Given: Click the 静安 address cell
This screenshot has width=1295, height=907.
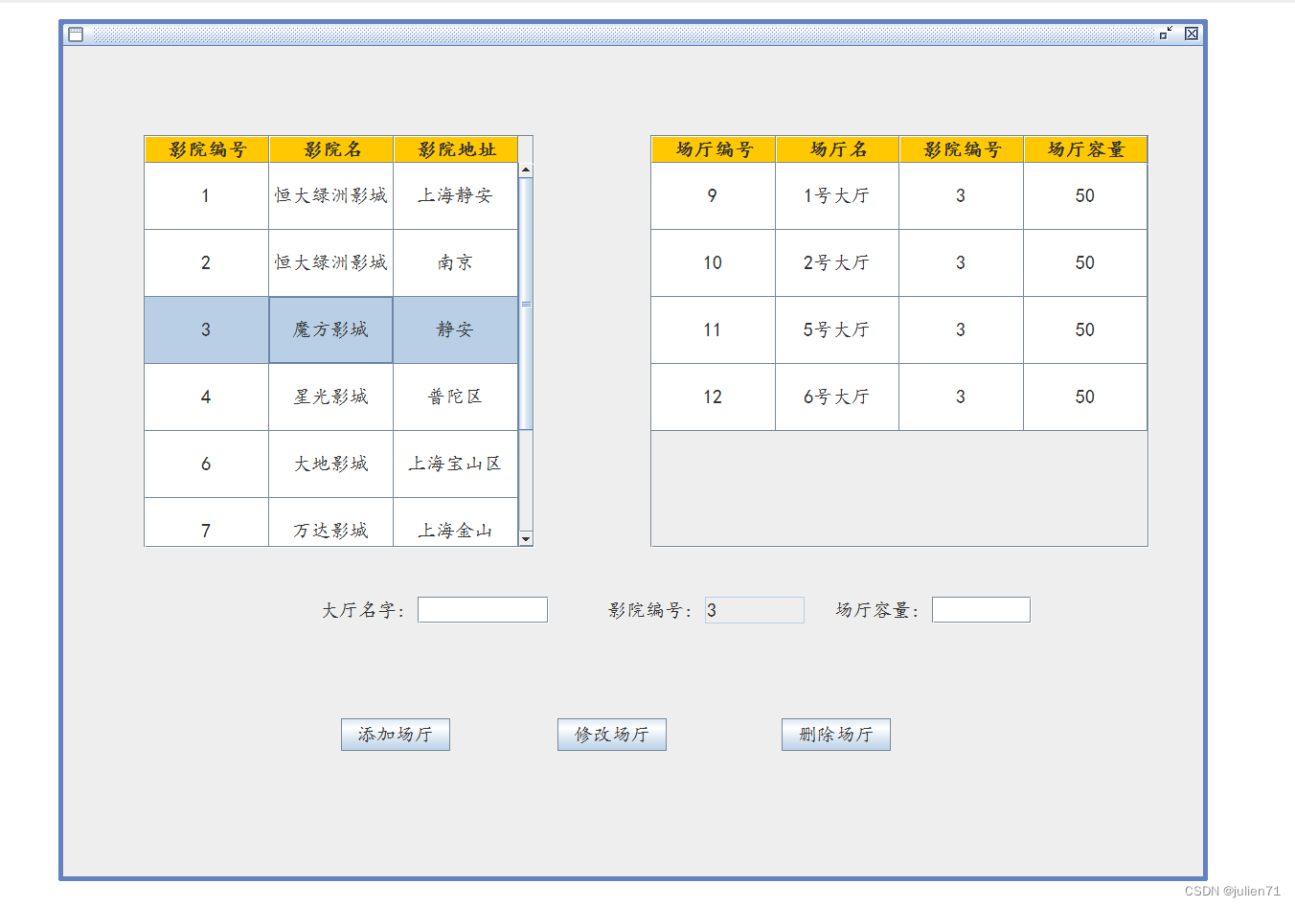Looking at the screenshot, I should point(456,330).
